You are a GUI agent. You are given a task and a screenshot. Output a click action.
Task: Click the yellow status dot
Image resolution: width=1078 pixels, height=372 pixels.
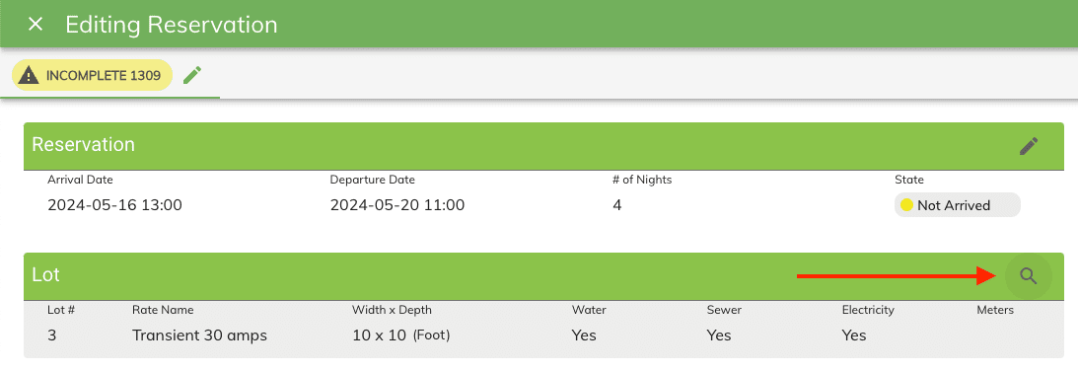906,205
